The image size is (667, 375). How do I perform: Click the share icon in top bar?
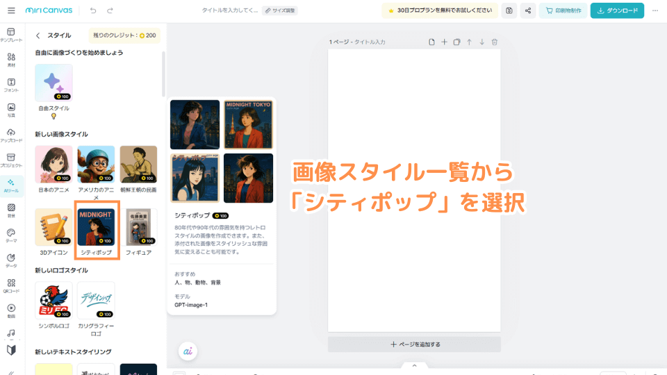[528, 10]
